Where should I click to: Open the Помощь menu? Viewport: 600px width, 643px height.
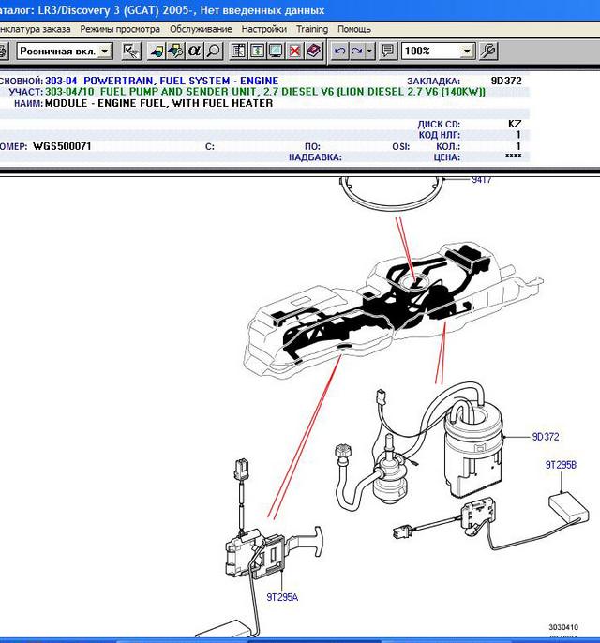pos(354,29)
